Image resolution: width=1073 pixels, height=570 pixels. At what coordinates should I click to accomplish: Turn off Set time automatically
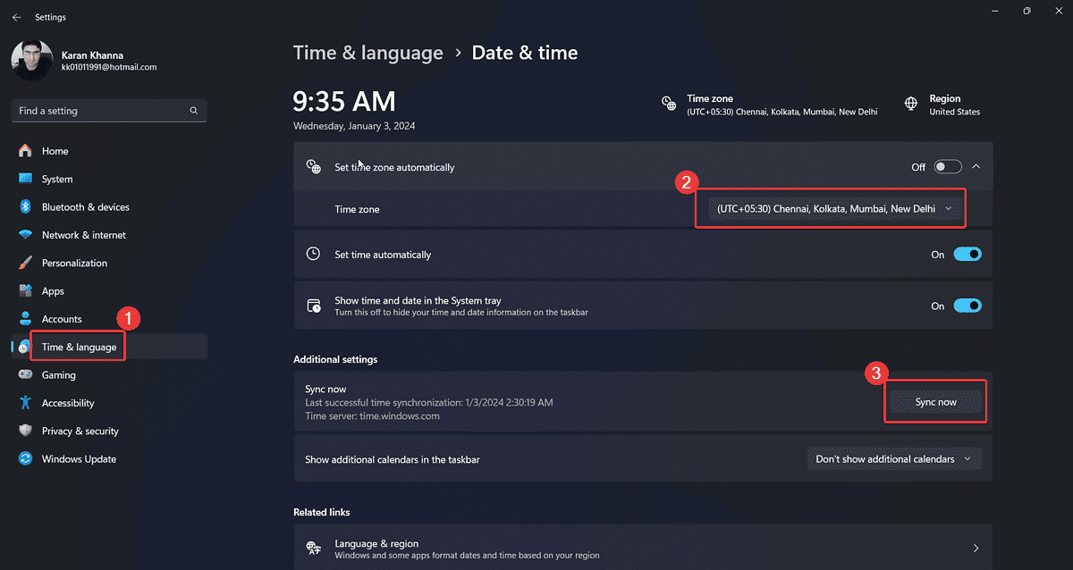click(x=967, y=255)
